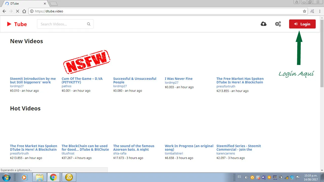Open author karencarrens link
324x182 pixels.
point(226,153)
